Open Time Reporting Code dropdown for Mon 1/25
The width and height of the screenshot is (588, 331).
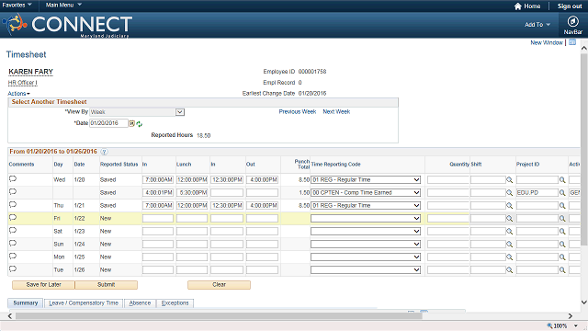click(366, 257)
